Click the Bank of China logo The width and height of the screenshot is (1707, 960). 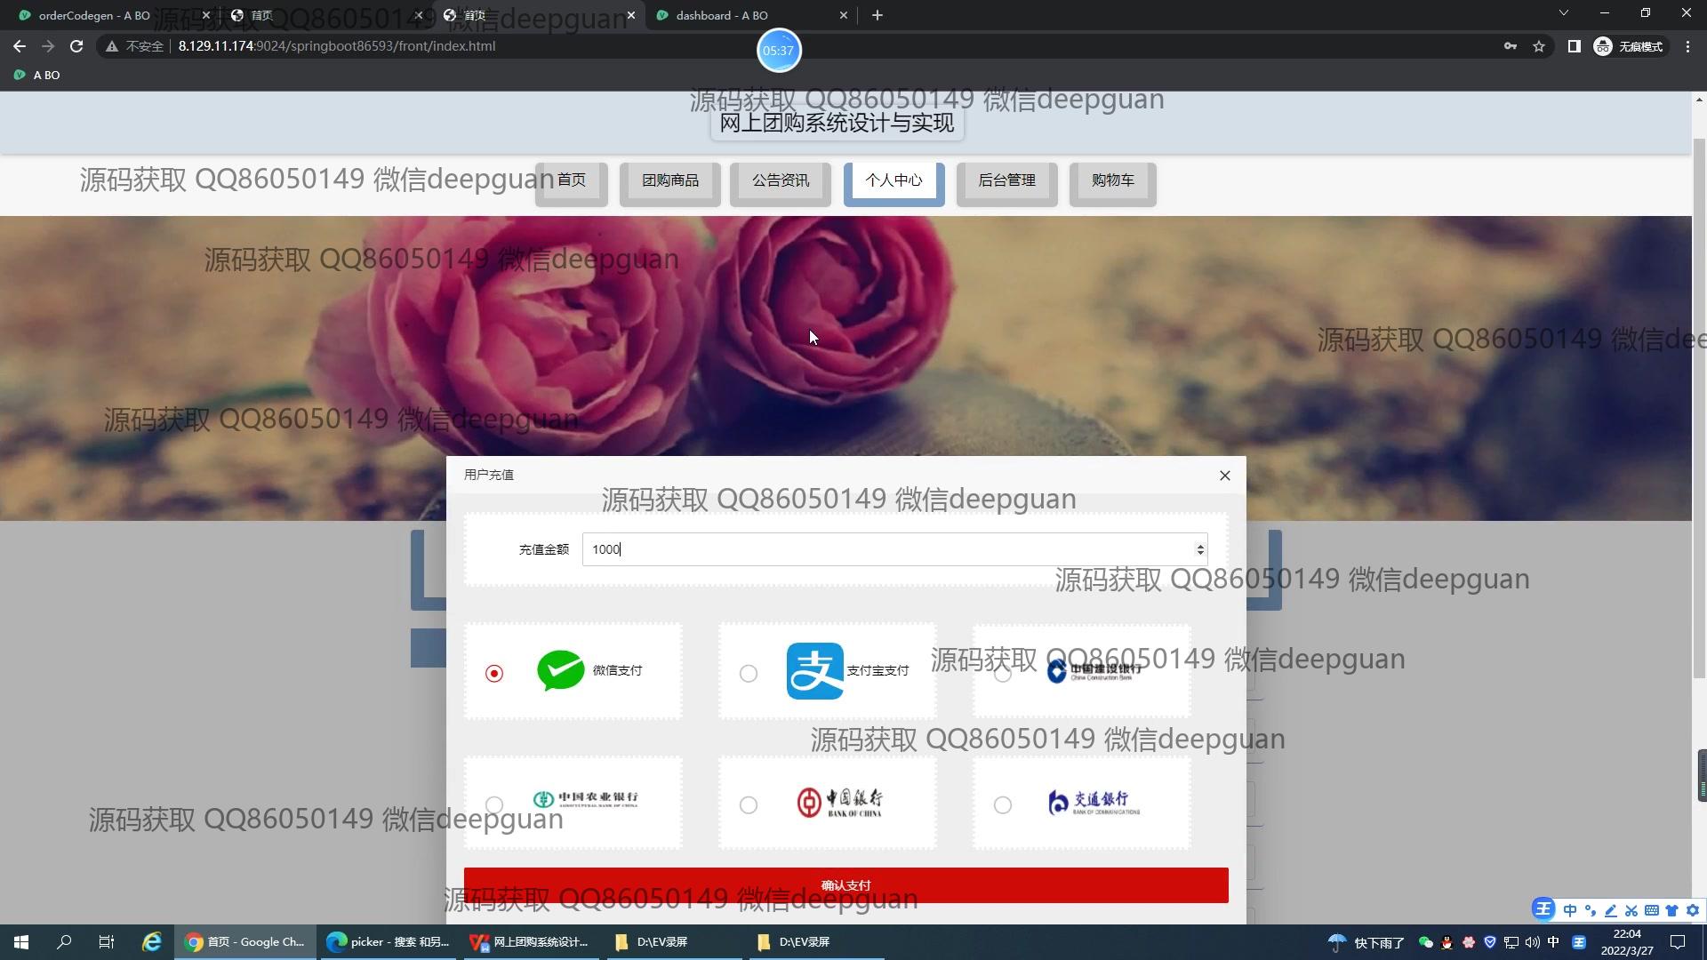839,803
